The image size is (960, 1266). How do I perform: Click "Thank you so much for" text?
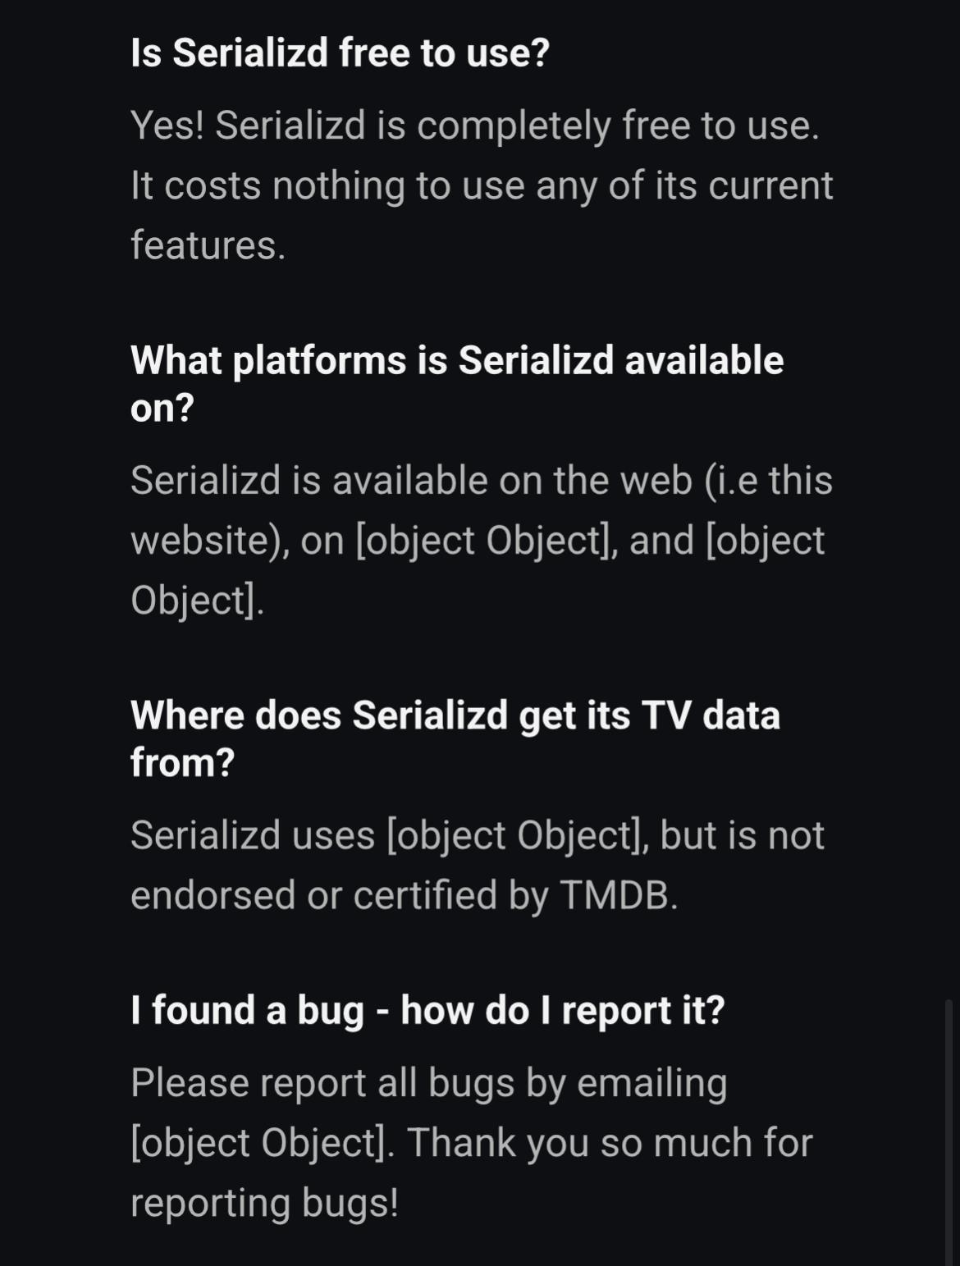[610, 1143]
